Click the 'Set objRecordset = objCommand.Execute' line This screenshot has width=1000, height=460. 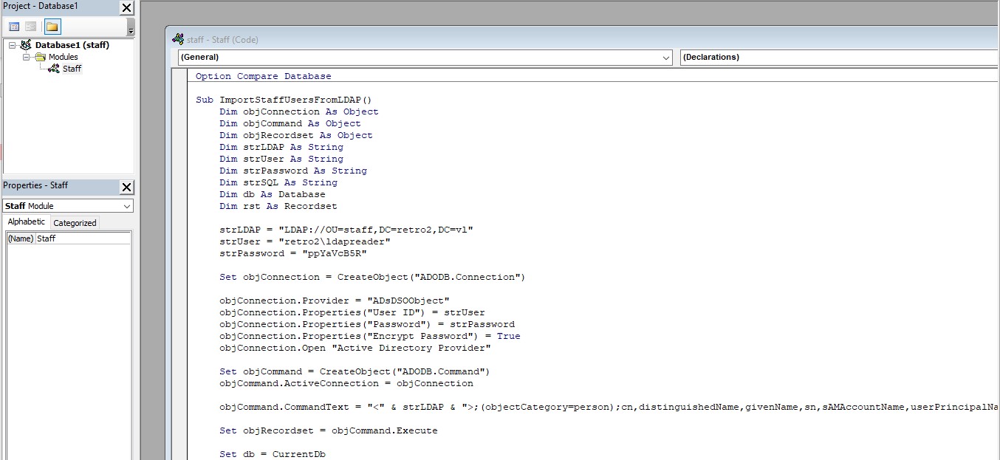(x=329, y=430)
